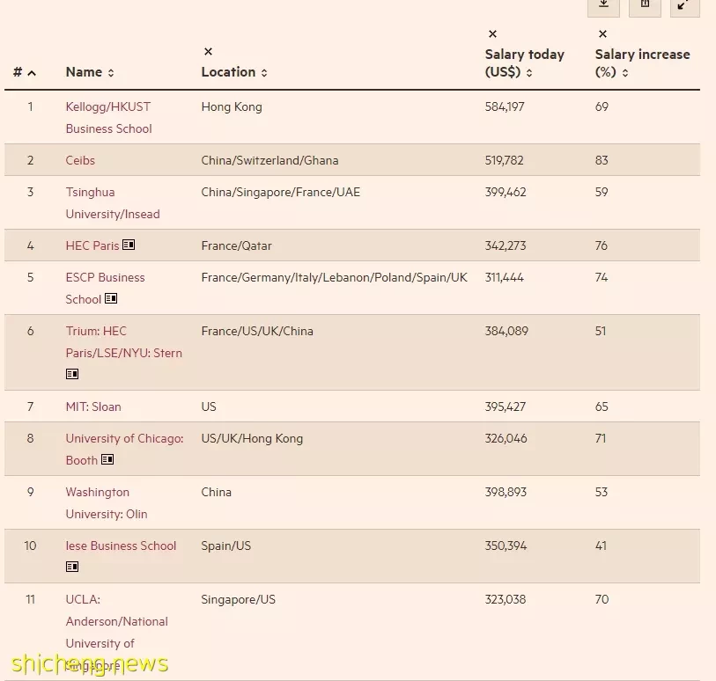
Task: Select China/Singapore/France/UAE location cell
Action: (280, 192)
